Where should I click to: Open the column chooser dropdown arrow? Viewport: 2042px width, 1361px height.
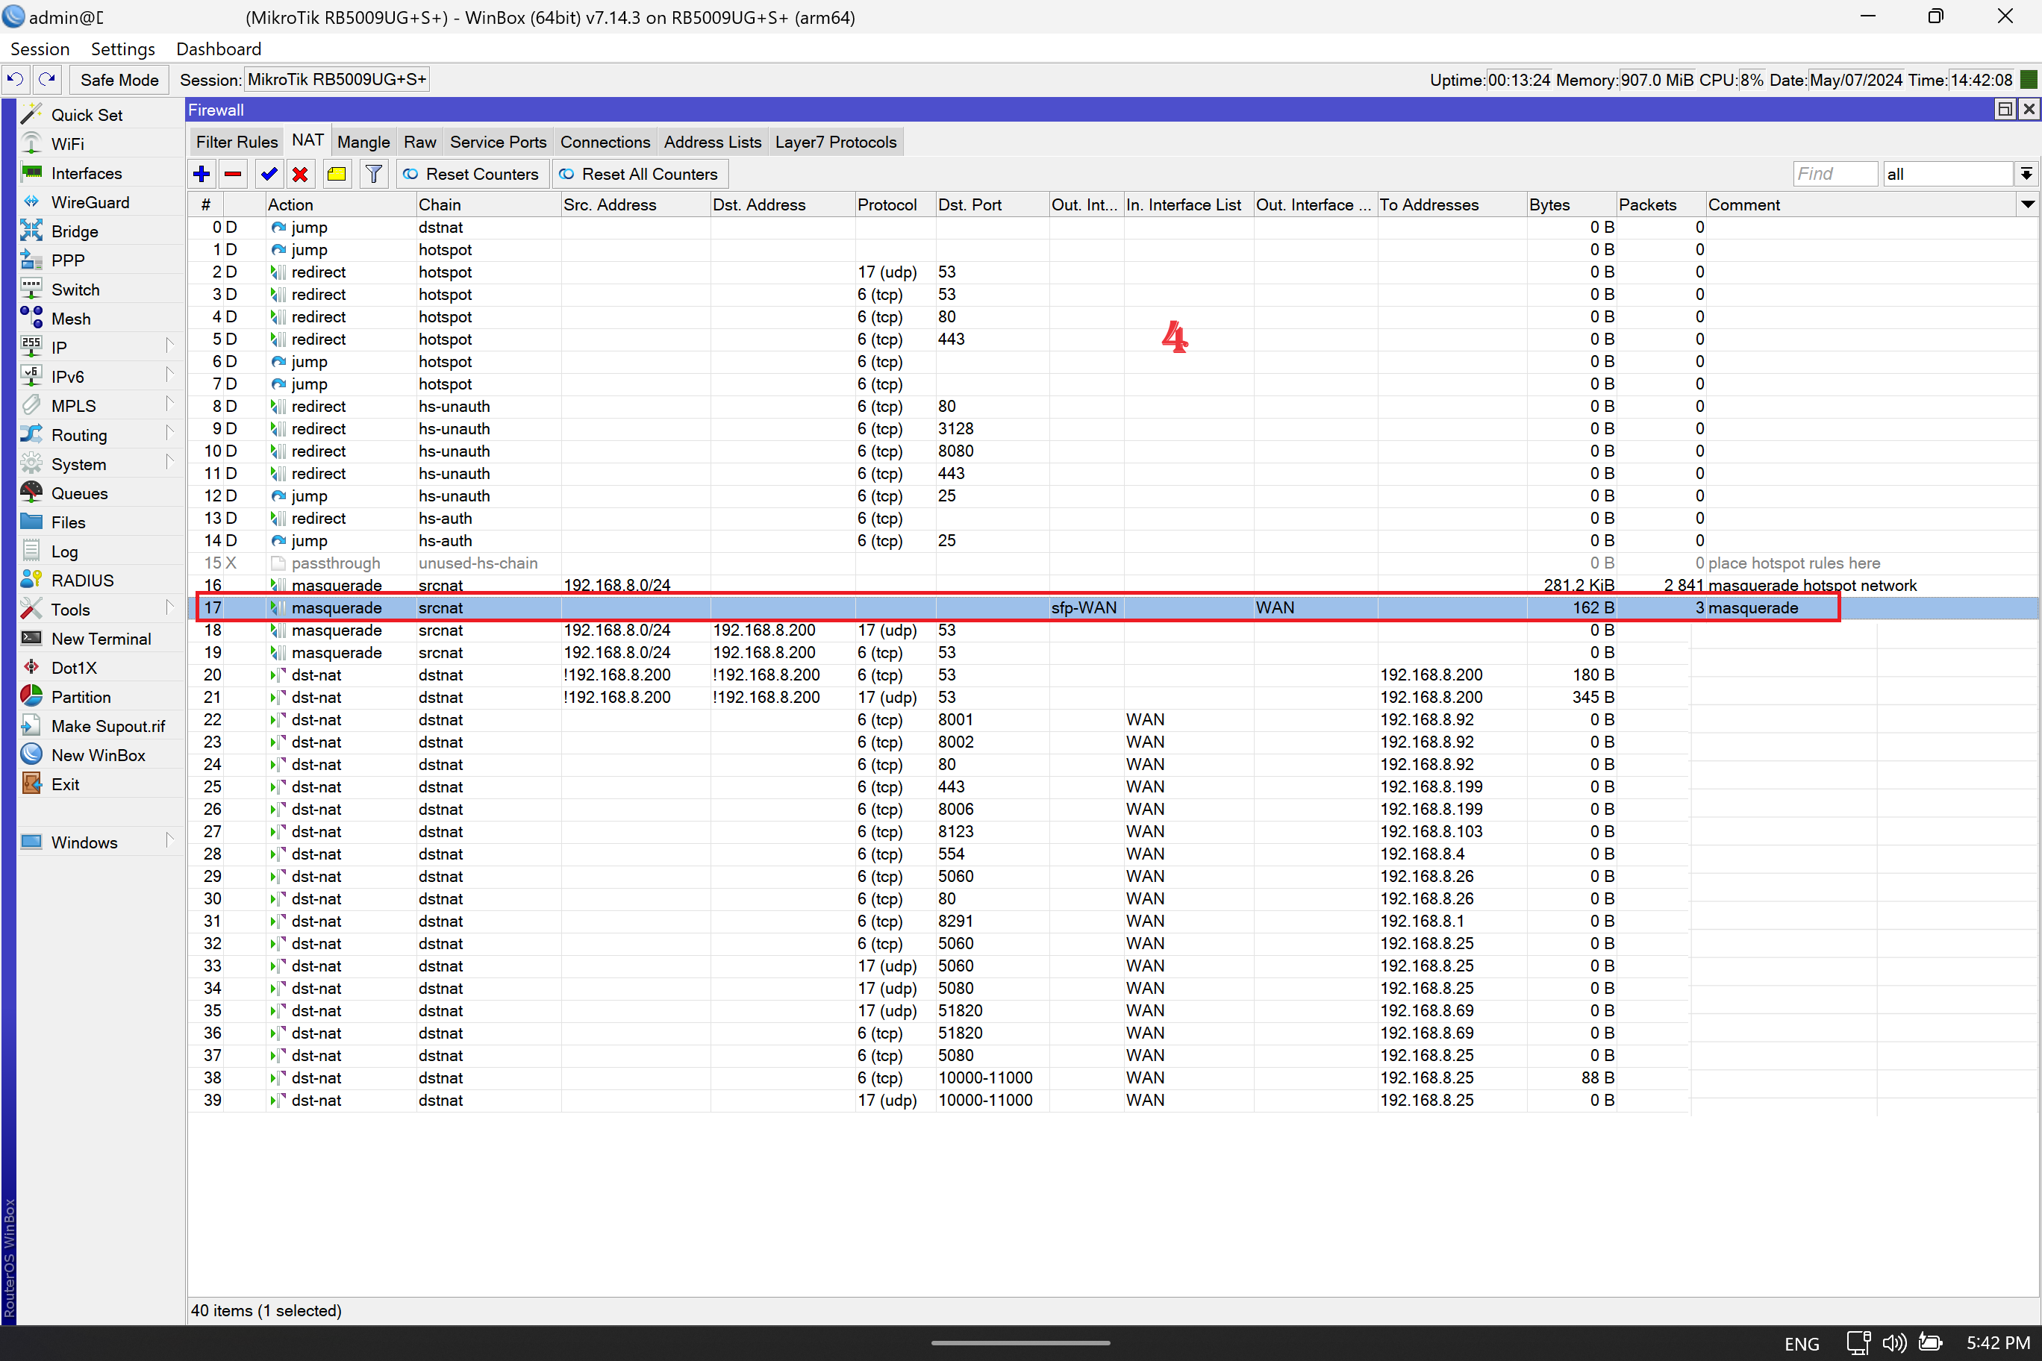pyautogui.click(x=2027, y=204)
